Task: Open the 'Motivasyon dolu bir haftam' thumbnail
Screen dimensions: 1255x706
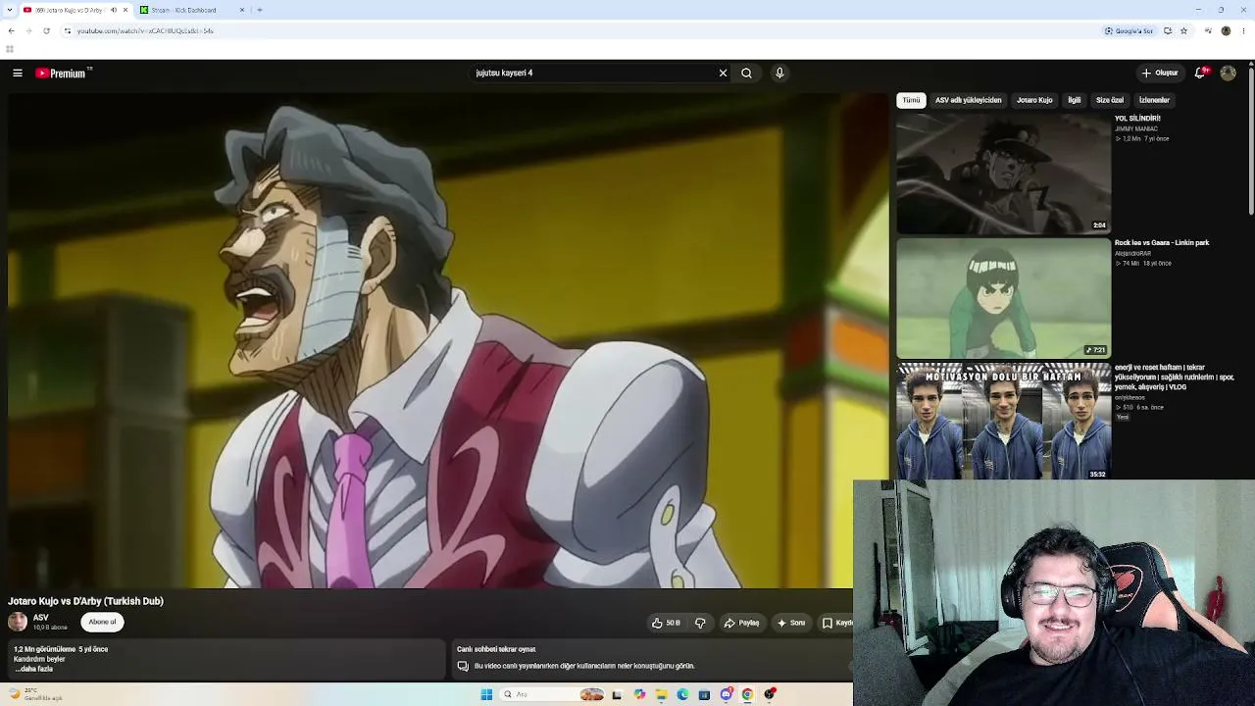Action: coord(1003,422)
